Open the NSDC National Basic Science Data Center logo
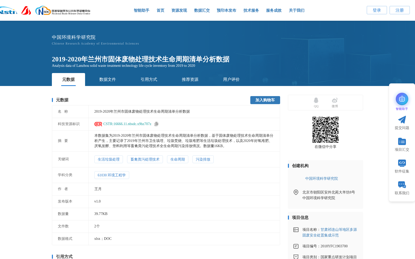Image resolution: width=415 pixels, height=259 pixels. coord(63,11)
